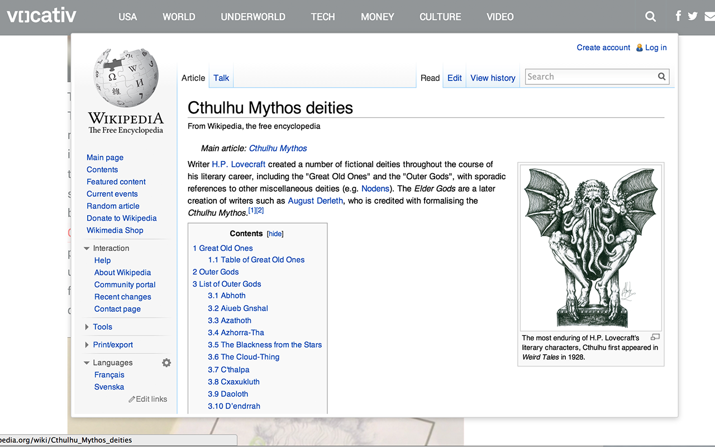The image size is (715, 447).
Task: Jump to section 2 Outer Gods
Action: [216, 272]
